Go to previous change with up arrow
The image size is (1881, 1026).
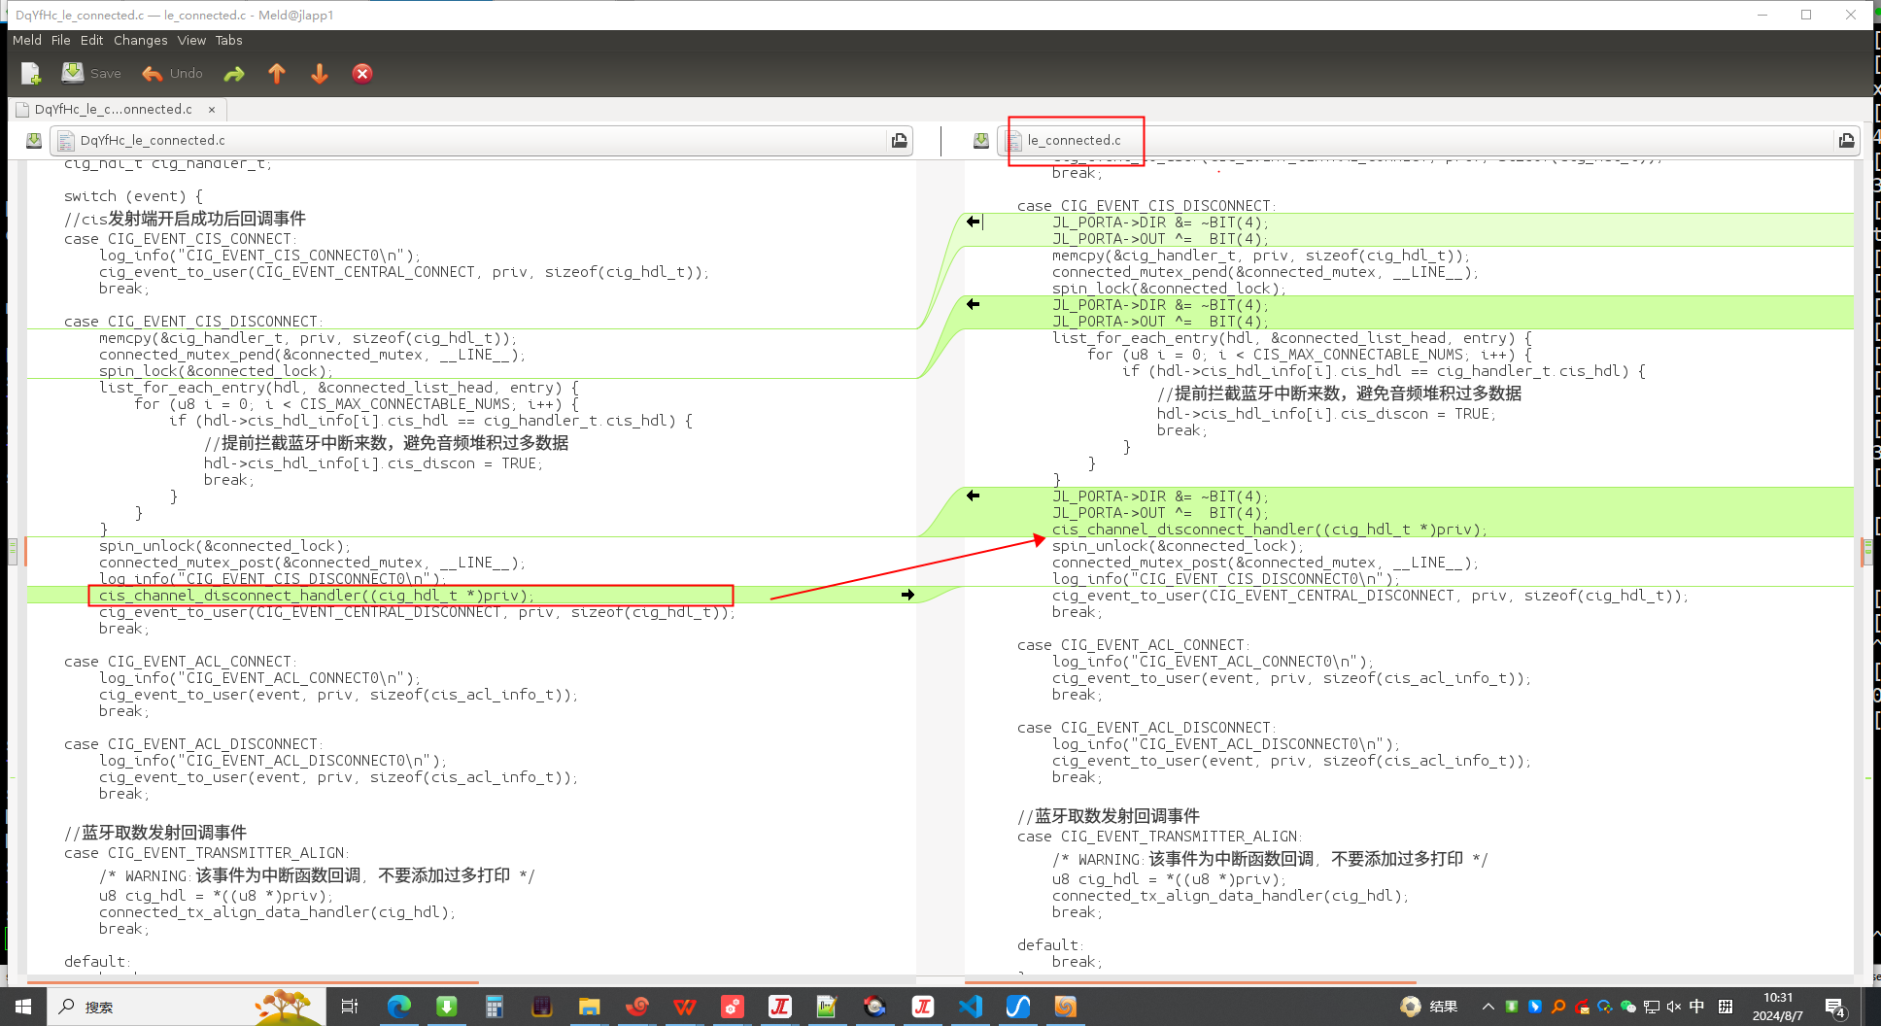click(277, 74)
